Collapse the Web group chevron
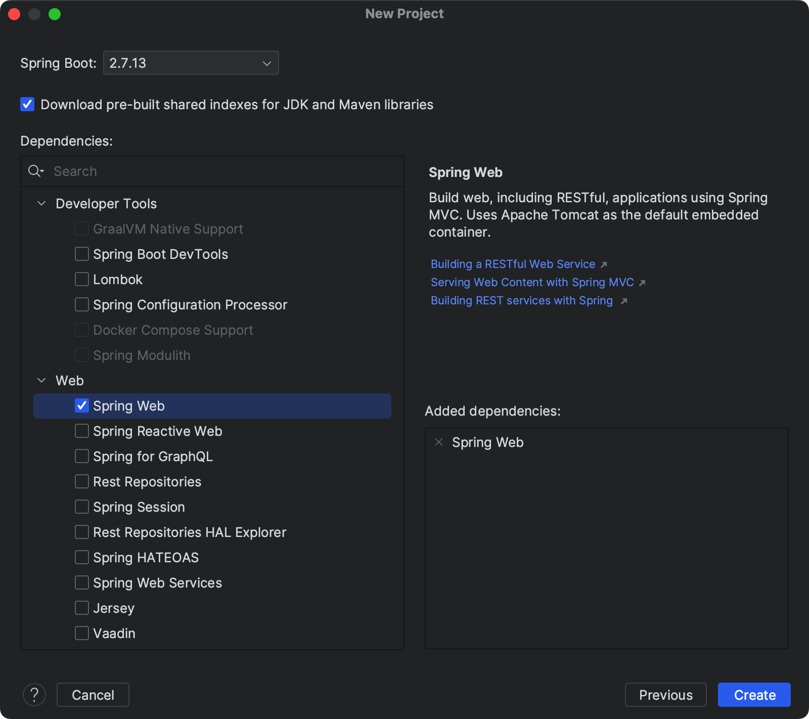Screen dimensions: 809x719 click(x=42, y=380)
